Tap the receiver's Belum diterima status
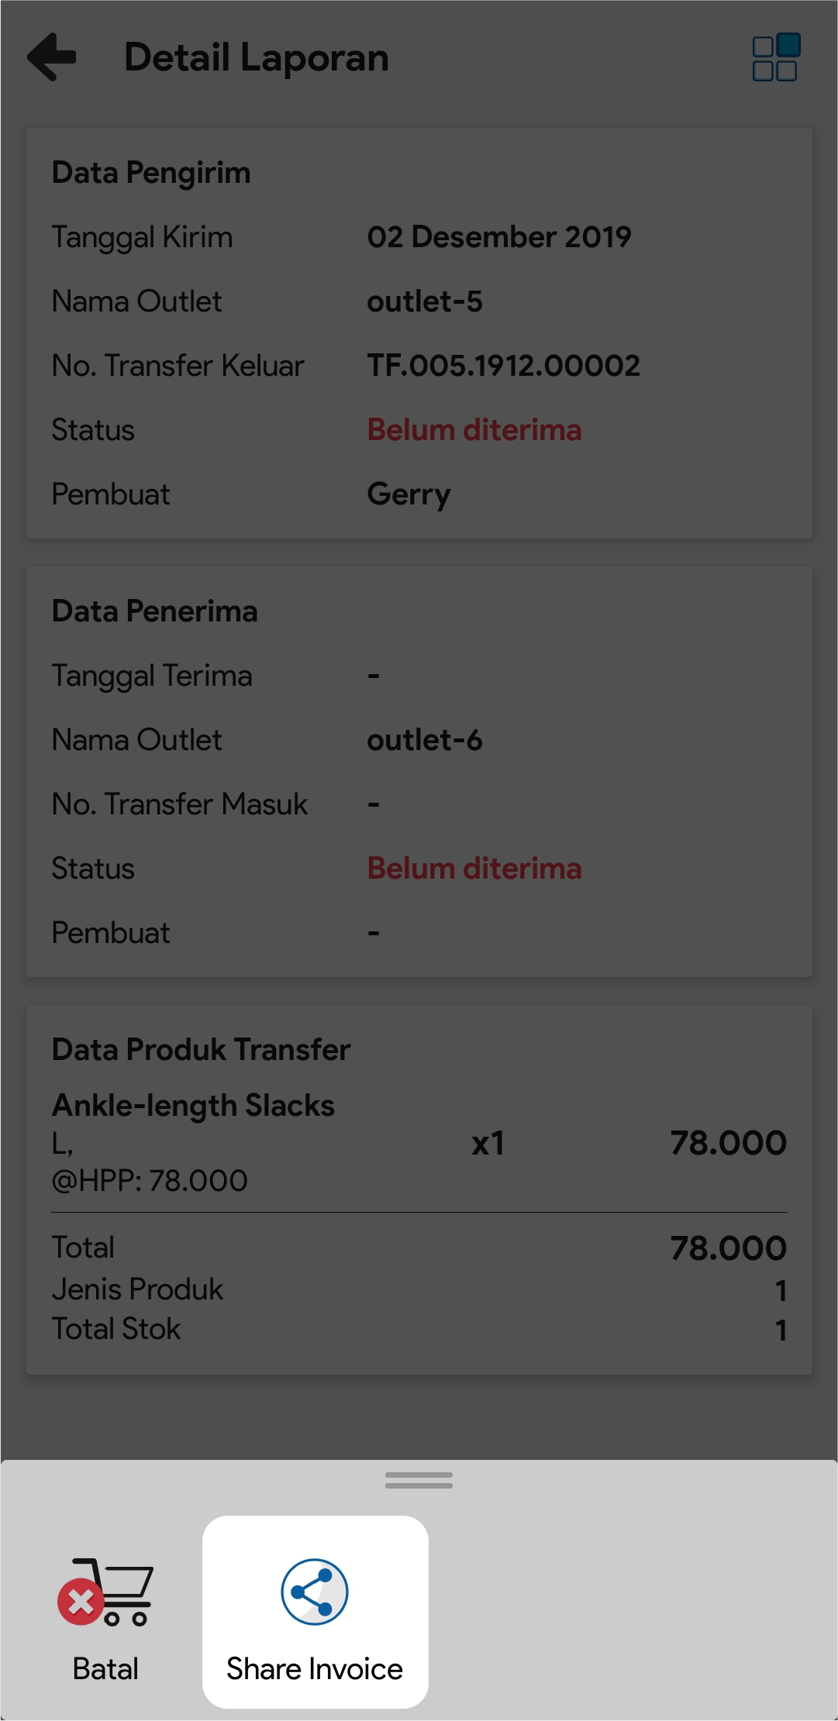Viewport: 838px width, 1721px height. coord(474,869)
